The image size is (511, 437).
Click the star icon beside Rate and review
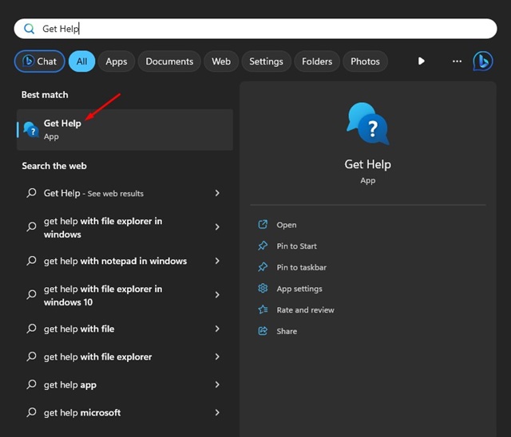pos(263,309)
